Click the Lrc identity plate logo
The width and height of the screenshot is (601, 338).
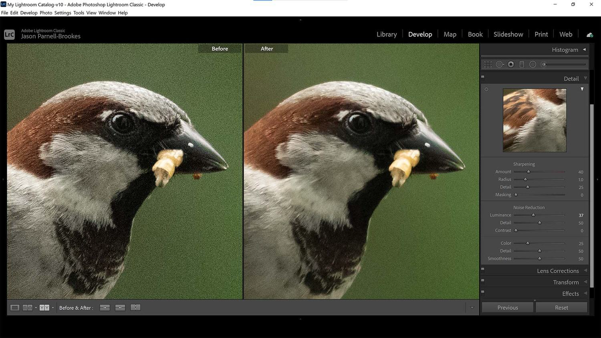[x=9, y=34]
